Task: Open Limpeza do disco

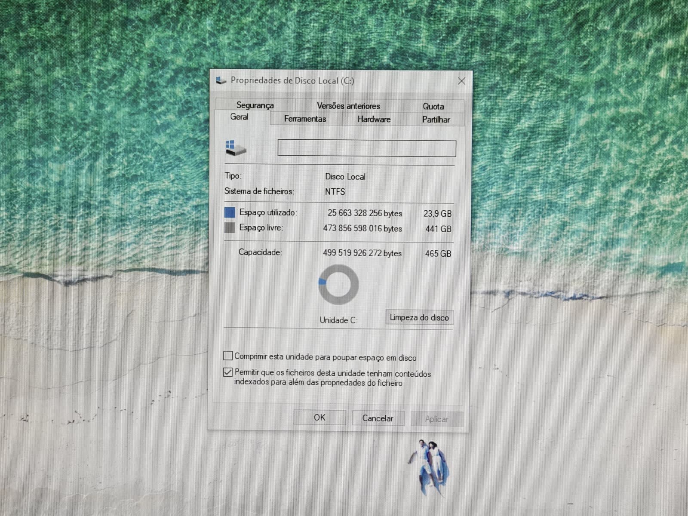Action: (x=419, y=317)
